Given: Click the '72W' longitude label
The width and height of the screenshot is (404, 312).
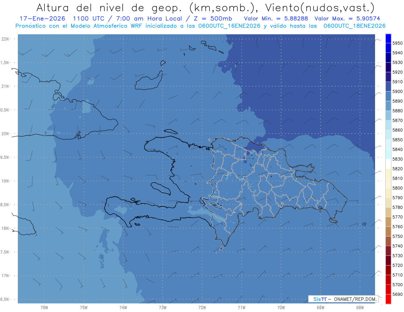Looking at the screenshot, I should pyautogui.click(x=202, y=307).
